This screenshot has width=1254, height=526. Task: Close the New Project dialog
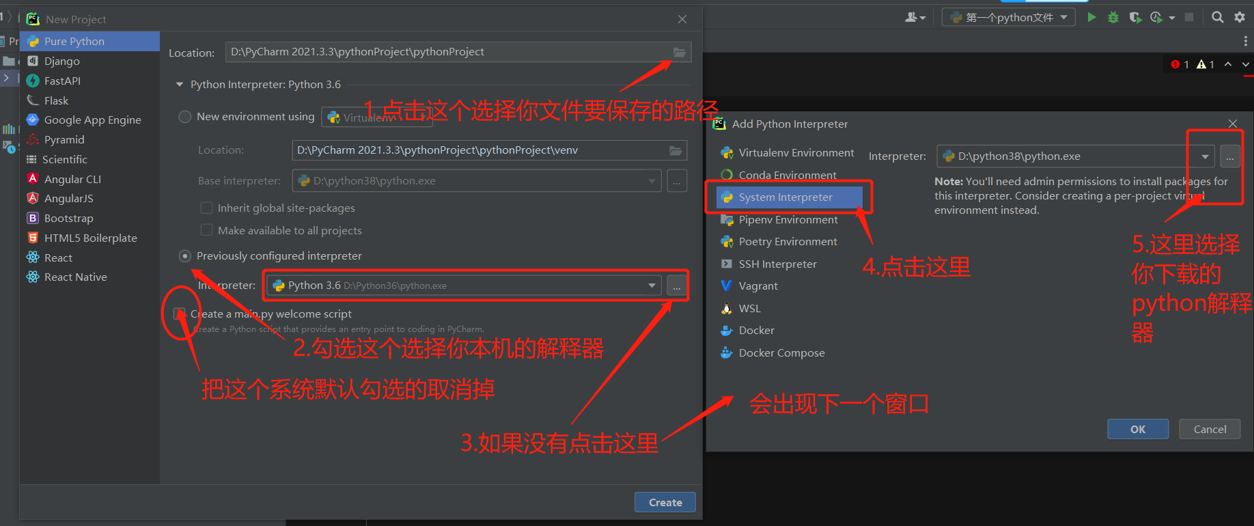tap(682, 19)
